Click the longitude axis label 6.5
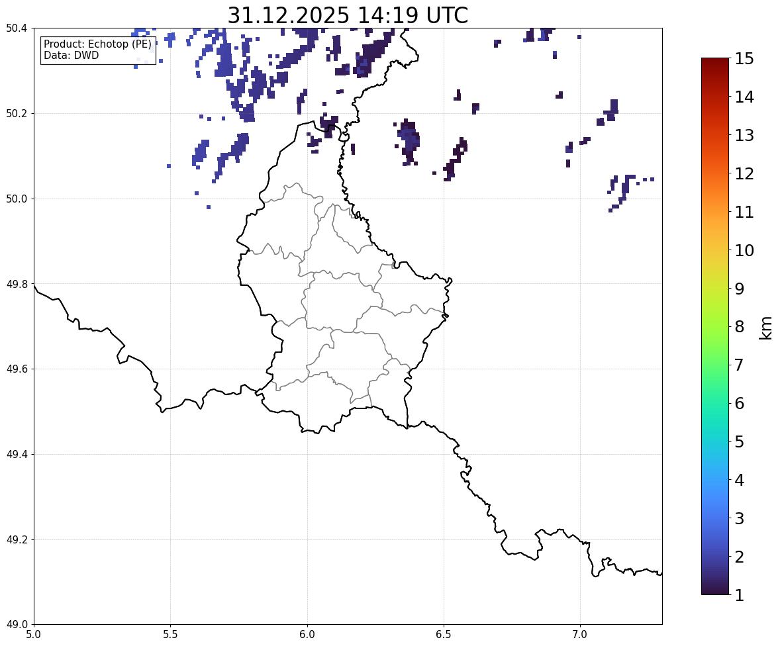This screenshot has height=646, width=780. pyautogui.click(x=444, y=635)
